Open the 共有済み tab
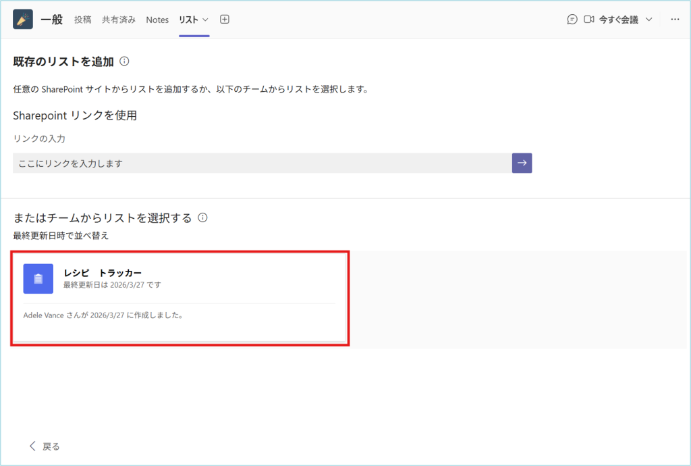 (119, 20)
